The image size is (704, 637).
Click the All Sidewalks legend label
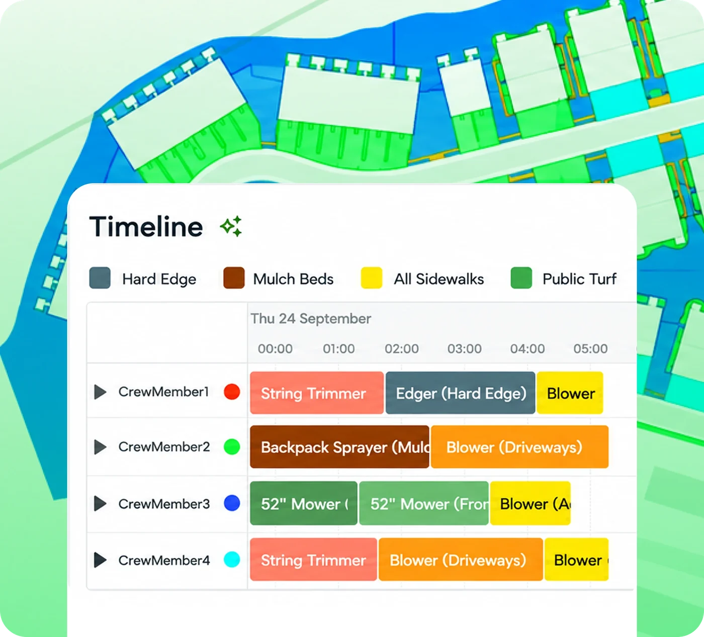point(439,279)
